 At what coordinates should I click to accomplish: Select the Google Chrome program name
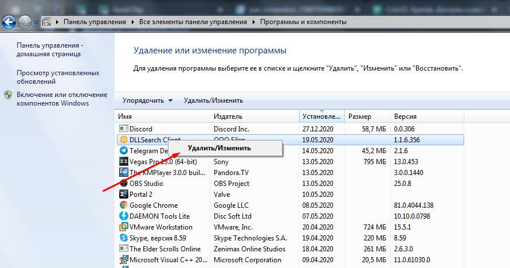tap(154, 205)
